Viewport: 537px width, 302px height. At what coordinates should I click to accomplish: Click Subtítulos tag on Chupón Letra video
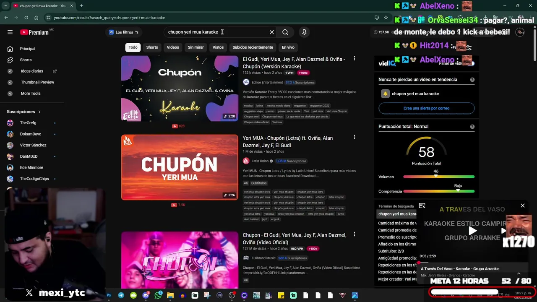coord(259,183)
